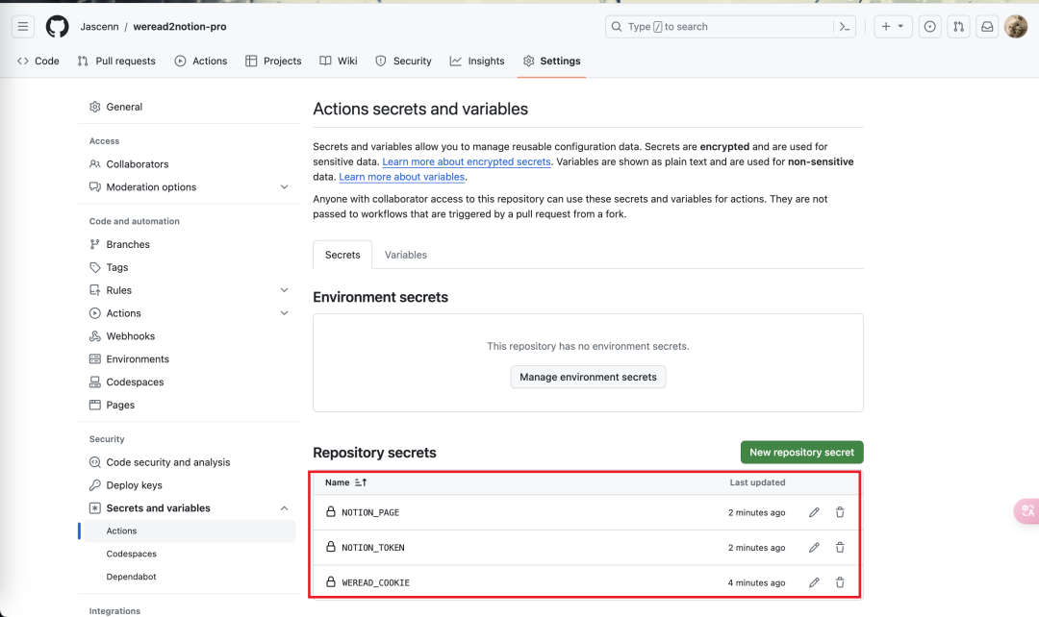Open the command palette icon
The image size is (1039, 617).
click(x=844, y=27)
